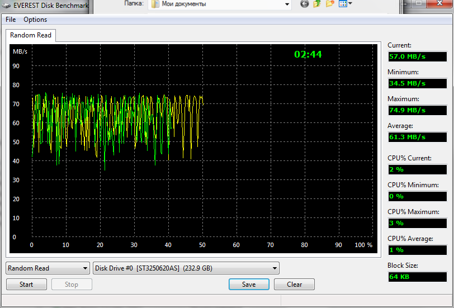Screen dimensions: 454x308
Task: Click the Current speed value field
Action: 417,56
